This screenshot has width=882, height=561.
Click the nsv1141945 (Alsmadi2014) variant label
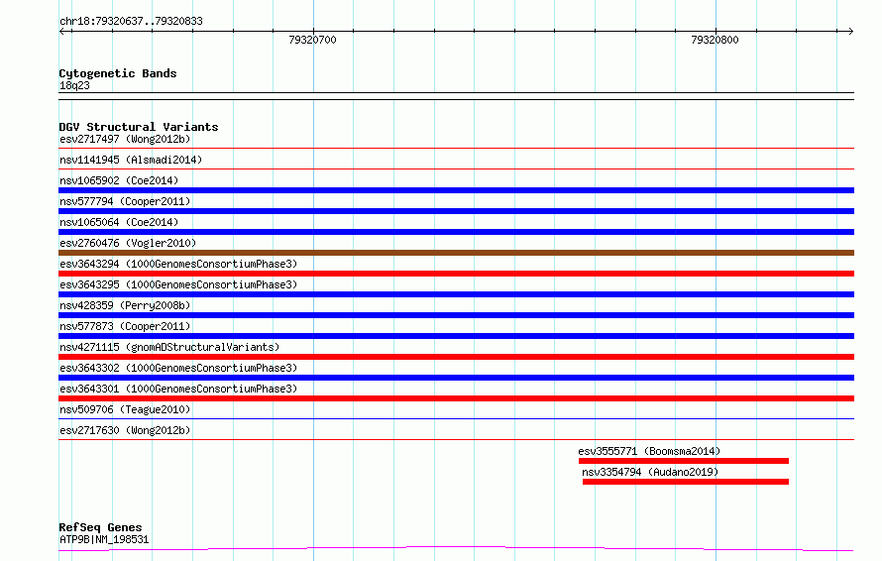[x=131, y=160]
